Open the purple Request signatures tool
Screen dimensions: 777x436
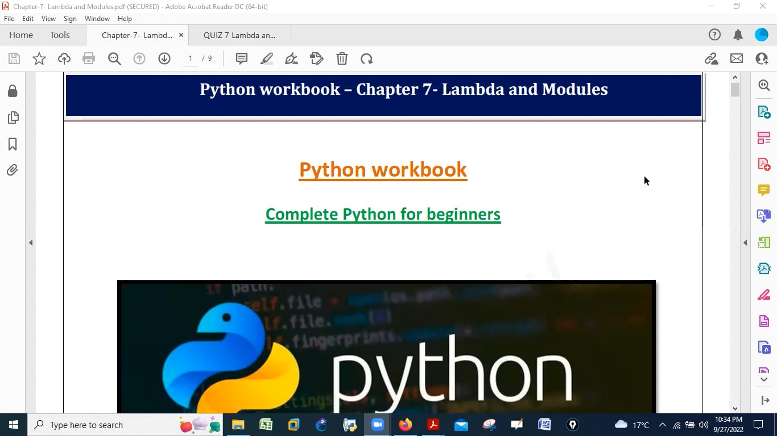pyautogui.click(x=764, y=321)
